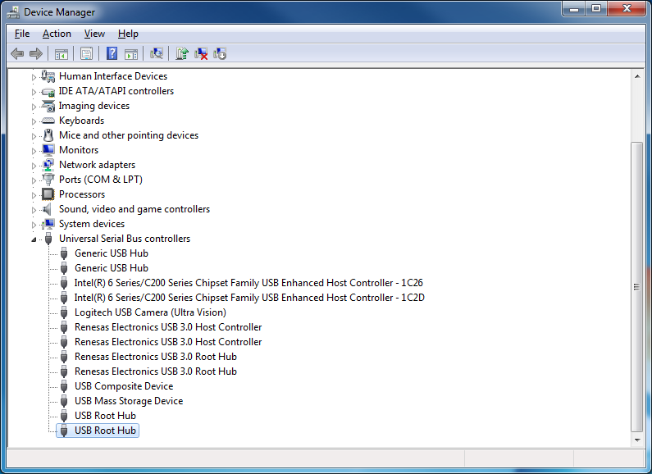The height and width of the screenshot is (474, 652).
Task: Expand Sound, video and game controllers
Action: [x=34, y=209]
